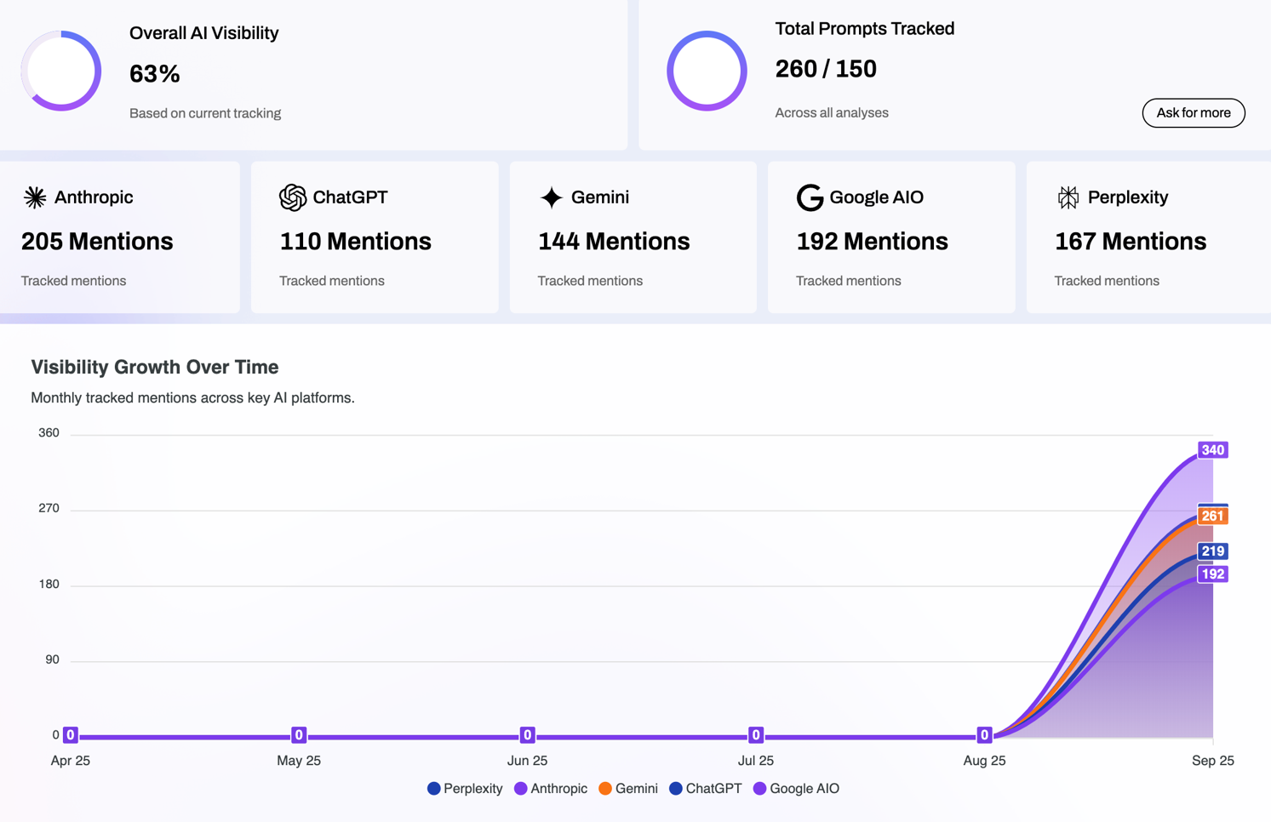Hide the Gemini series via legend

coord(628,789)
